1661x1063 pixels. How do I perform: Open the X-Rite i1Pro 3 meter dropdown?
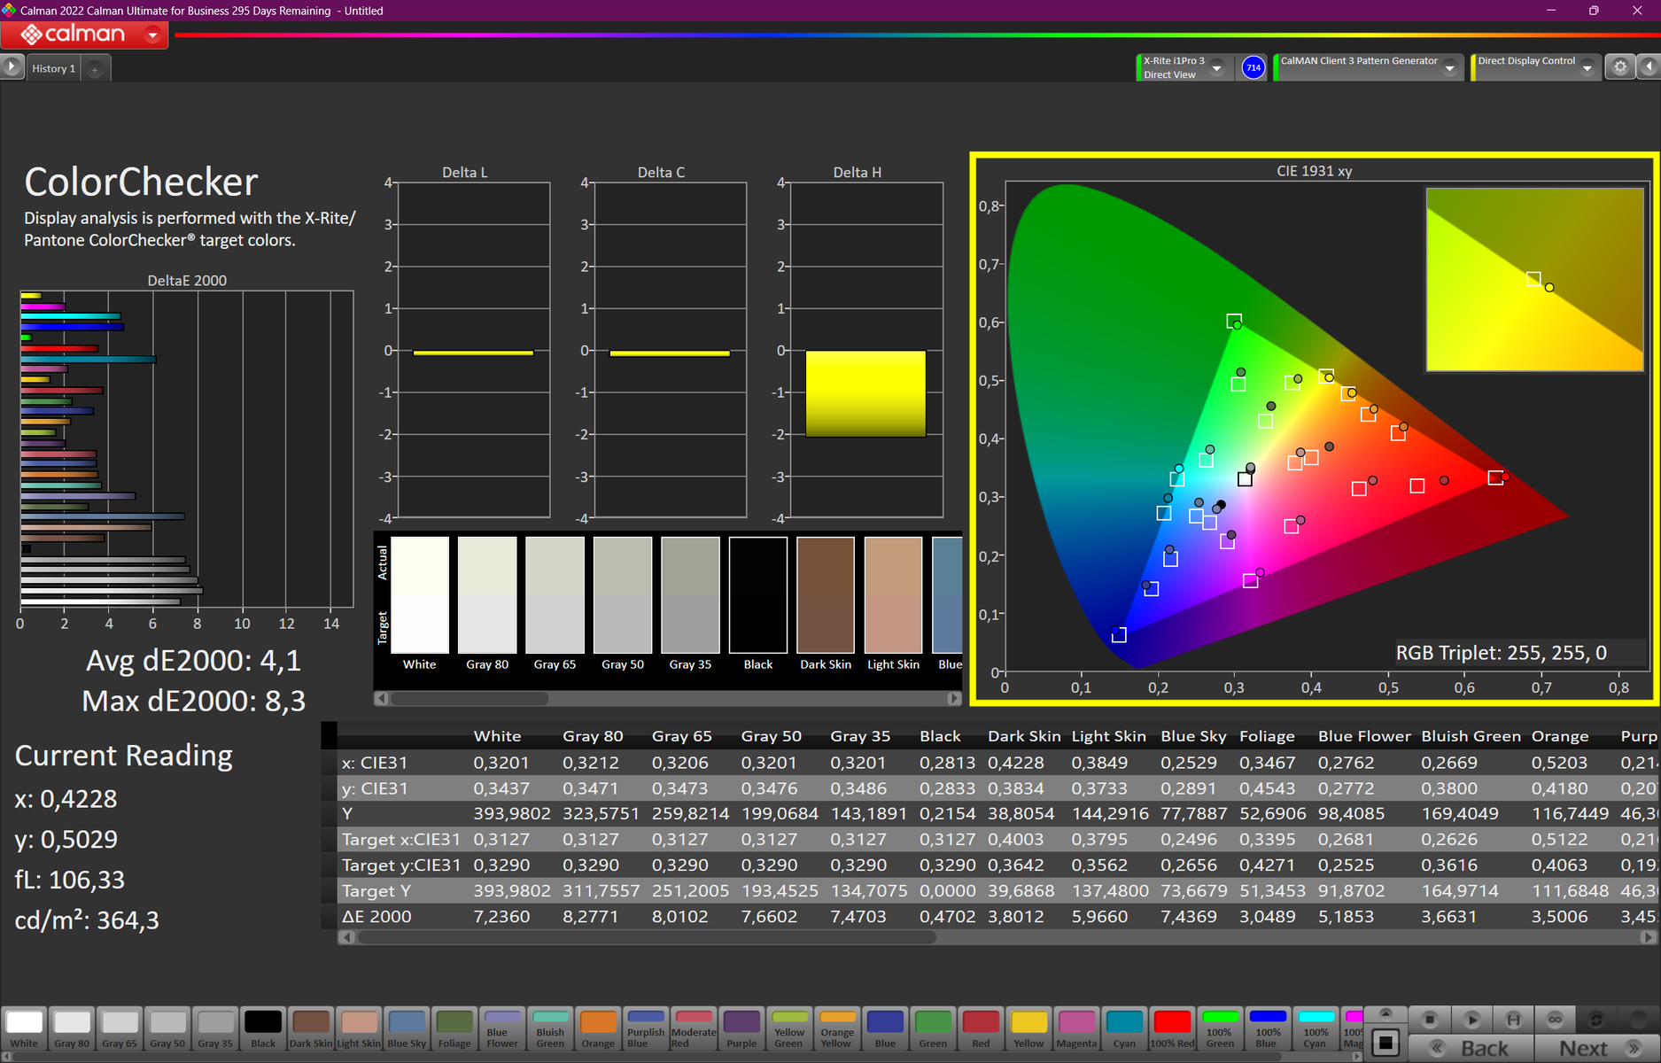coord(1217,68)
